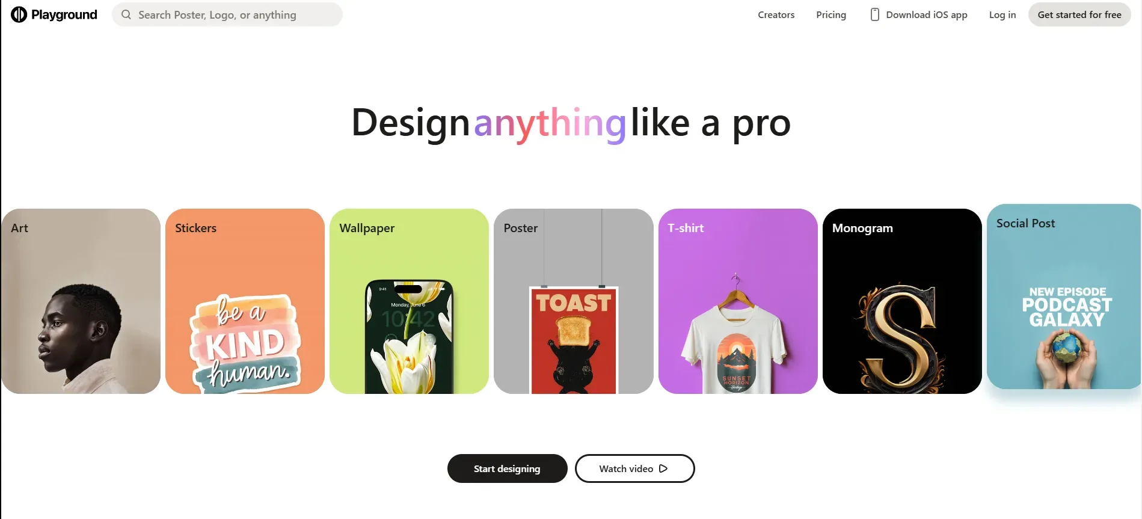
Task: Click the Playground logo icon
Action: pyautogui.click(x=19, y=14)
